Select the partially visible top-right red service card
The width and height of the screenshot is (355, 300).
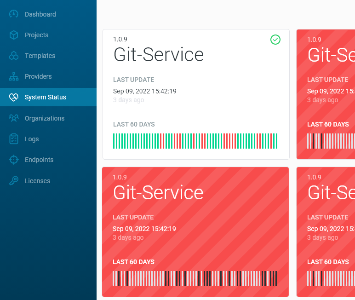(x=326, y=94)
